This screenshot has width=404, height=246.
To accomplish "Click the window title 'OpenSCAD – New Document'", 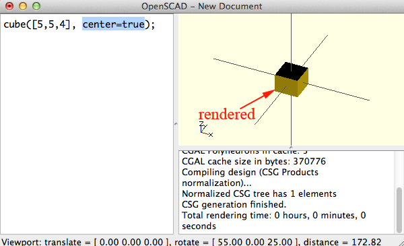I will point(202,6).
